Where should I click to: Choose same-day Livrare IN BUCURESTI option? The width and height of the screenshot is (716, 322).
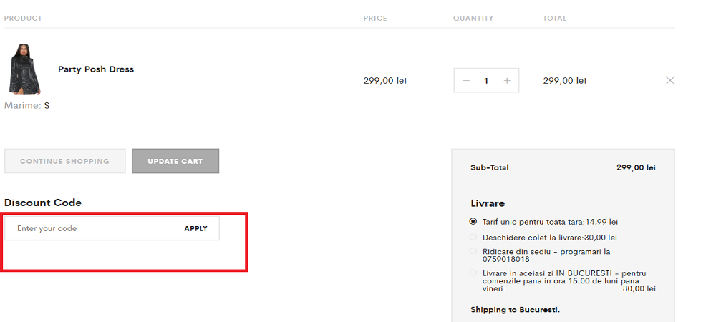(473, 273)
